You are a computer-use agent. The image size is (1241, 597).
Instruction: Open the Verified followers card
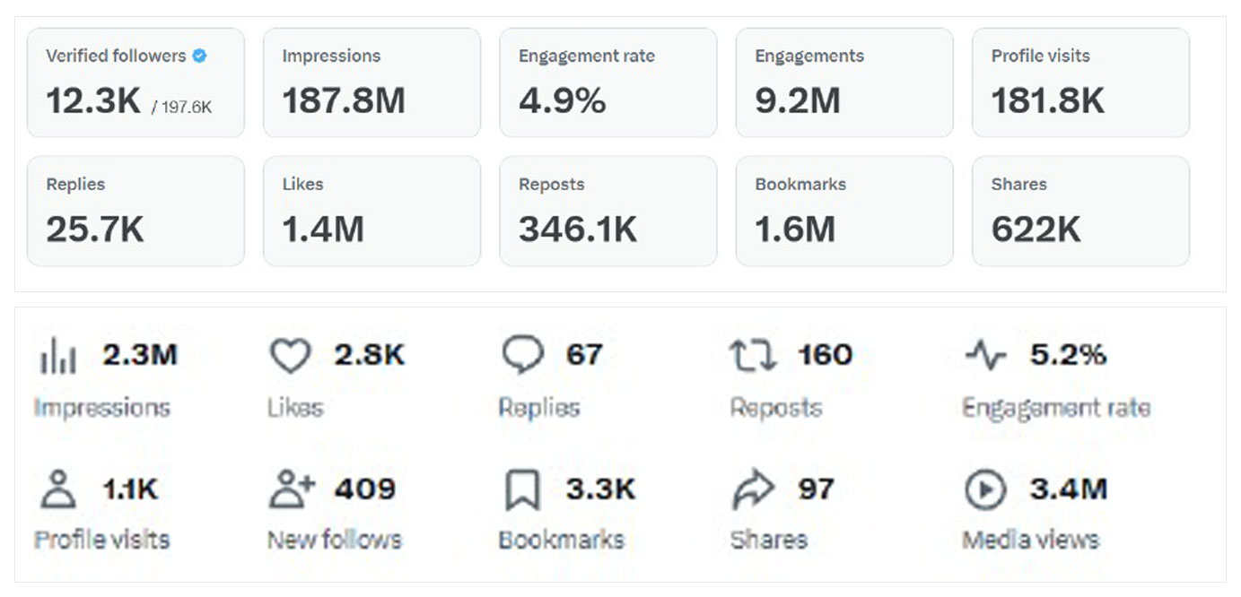click(x=135, y=82)
